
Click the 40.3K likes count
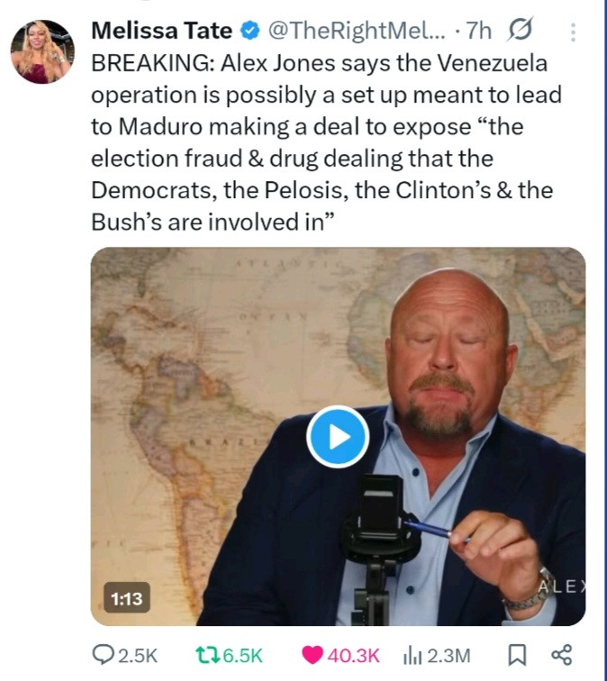(353, 655)
